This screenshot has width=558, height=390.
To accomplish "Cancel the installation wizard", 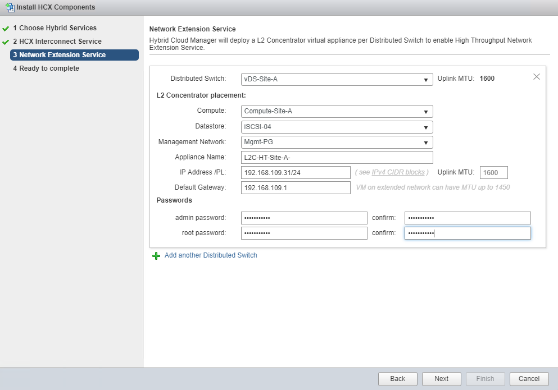I will (x=529, y=379).
